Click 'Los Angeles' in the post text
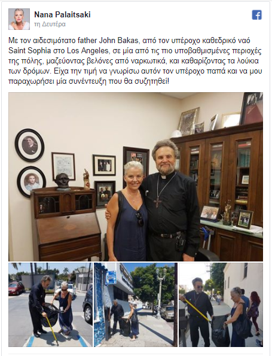The width and height of the screenshot is (272, 356). 87,51
